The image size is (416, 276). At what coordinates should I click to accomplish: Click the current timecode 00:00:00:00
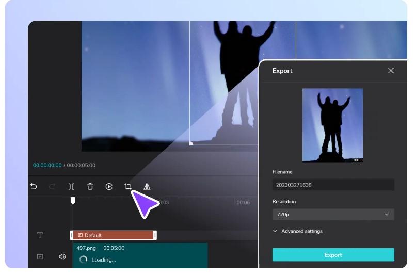47,165
